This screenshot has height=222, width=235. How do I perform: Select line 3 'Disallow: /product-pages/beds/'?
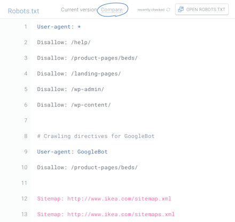tap(88, 58)
